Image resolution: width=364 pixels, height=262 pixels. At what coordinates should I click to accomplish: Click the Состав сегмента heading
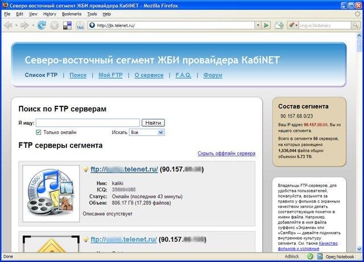[x=303, y=106]
